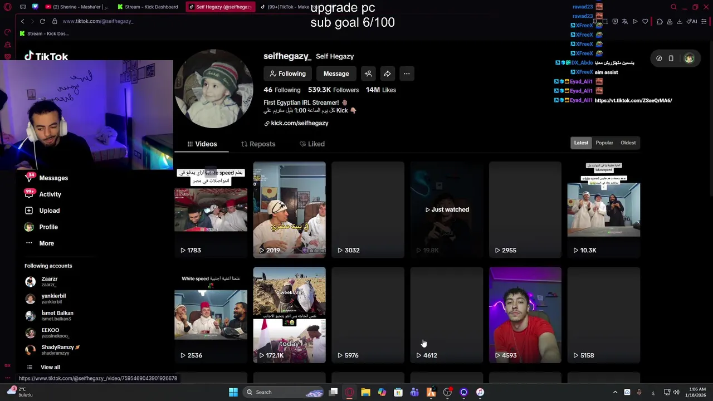Open the Kick Dashboard bookmark
Image resolution: width=713 pixels, height=401 pixels.
[45, 33]
